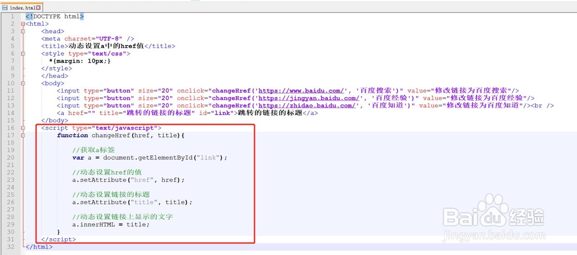Click line number 23 in the margin
The image size is (577, 255).
(x=11, y=180)
